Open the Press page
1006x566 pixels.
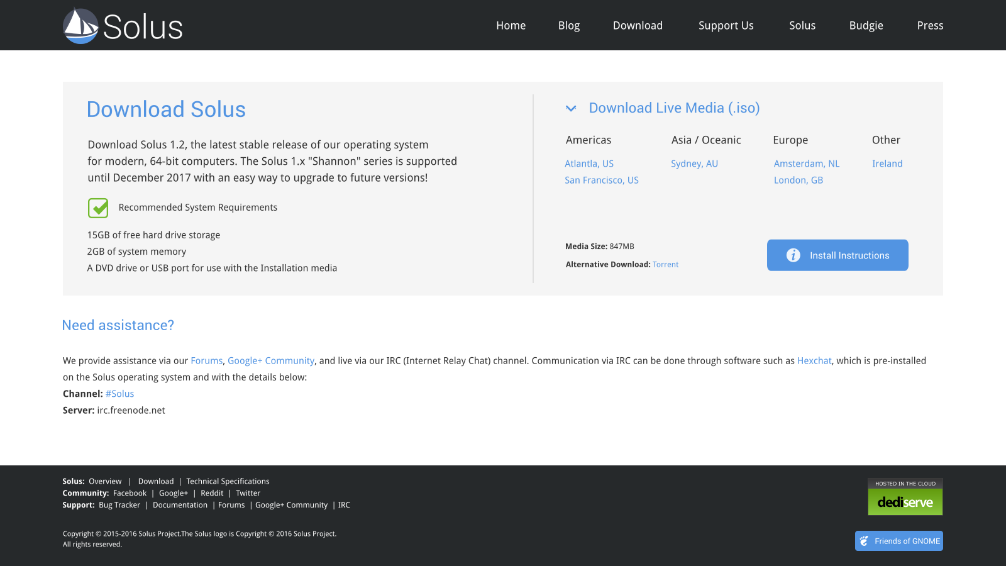click(930, 26)
